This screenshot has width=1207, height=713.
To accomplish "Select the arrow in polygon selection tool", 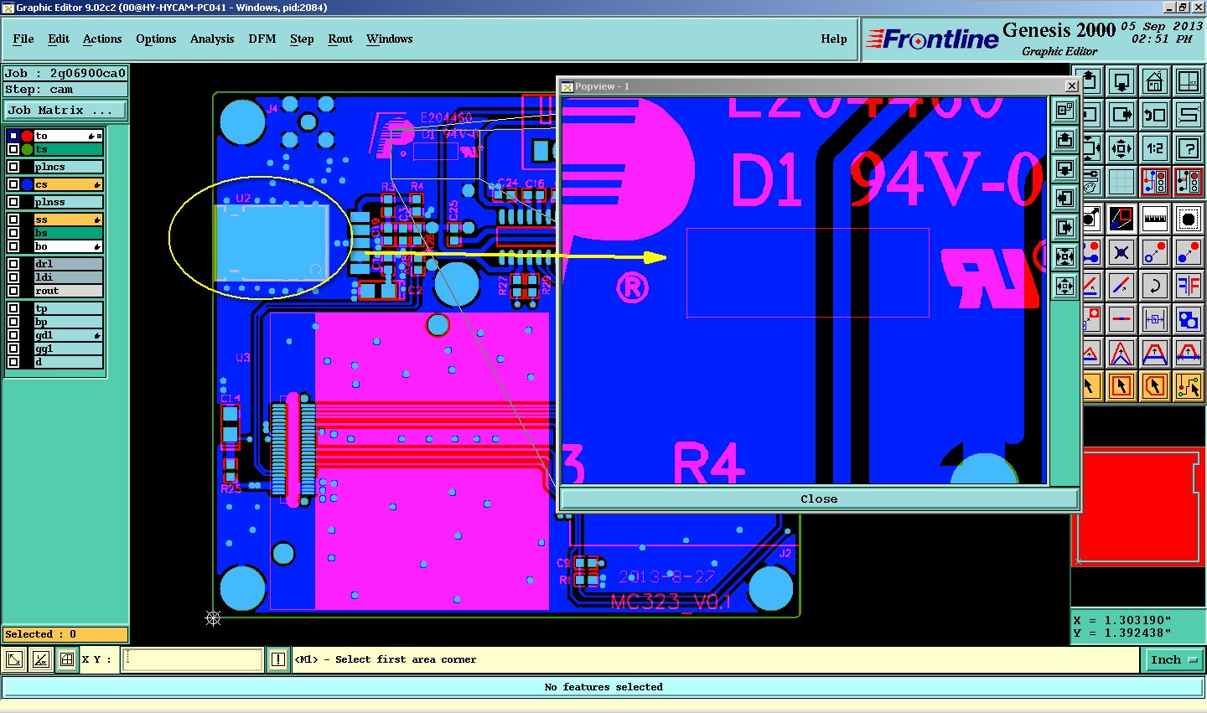I will (x=1155, y=386).
